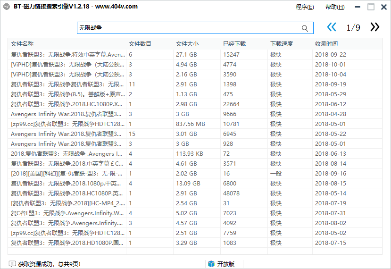Go to the previous results page

(x=332, y=27)
